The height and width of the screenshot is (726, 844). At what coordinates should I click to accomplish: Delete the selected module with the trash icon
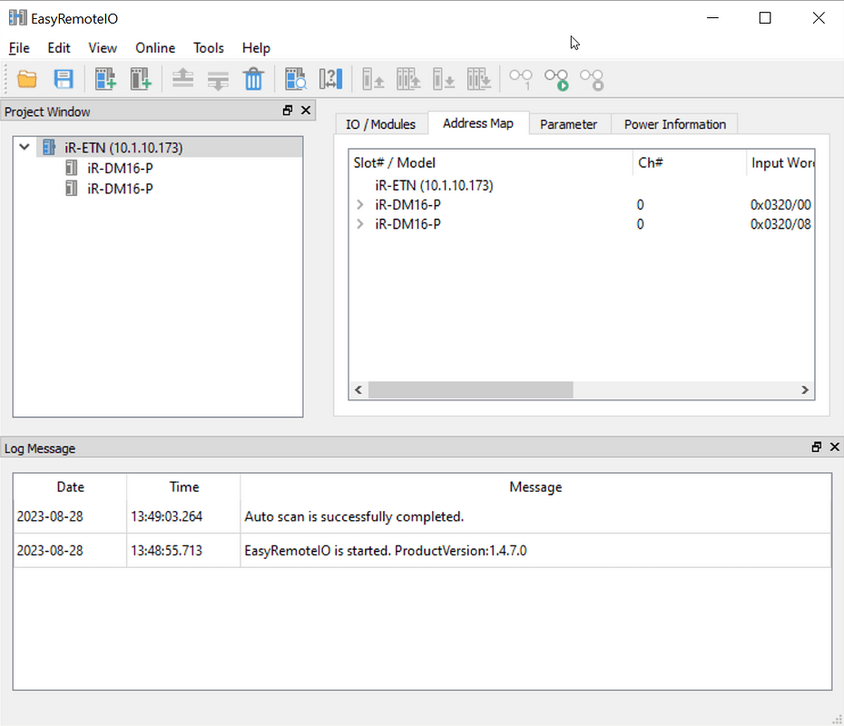pyautogui.click(x=253, y=79)
